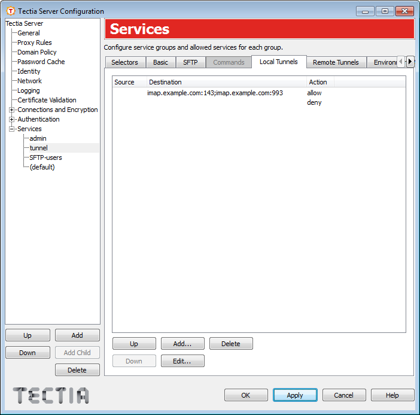Maximize the Tectia Server Configuration window
Viewport: 420px width, 415px height.
tap(385, 11)
